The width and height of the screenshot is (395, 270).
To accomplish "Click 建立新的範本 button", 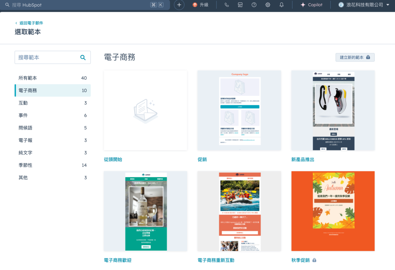I will 355,57.
